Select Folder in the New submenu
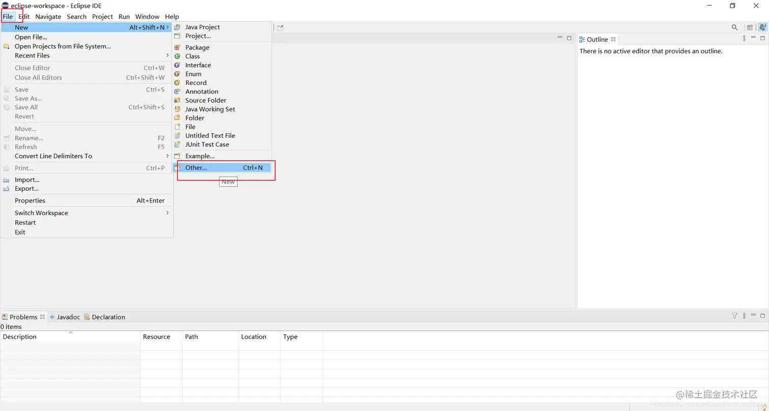This screenshot has width=769, height=411. pos(222,118)
